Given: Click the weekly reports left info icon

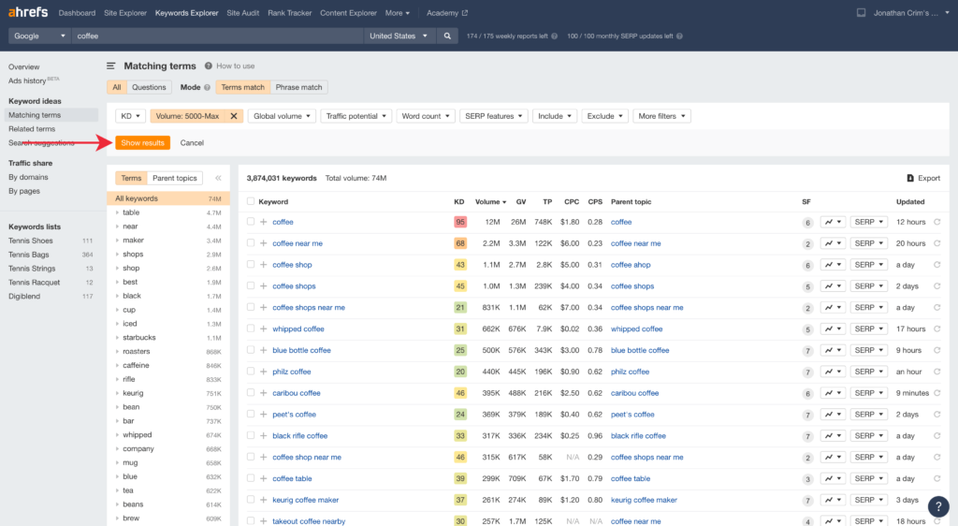Looking at the screenshot, I should 554,37.
